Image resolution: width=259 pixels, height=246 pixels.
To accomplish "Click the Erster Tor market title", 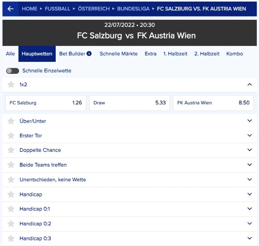I will 31,136.
